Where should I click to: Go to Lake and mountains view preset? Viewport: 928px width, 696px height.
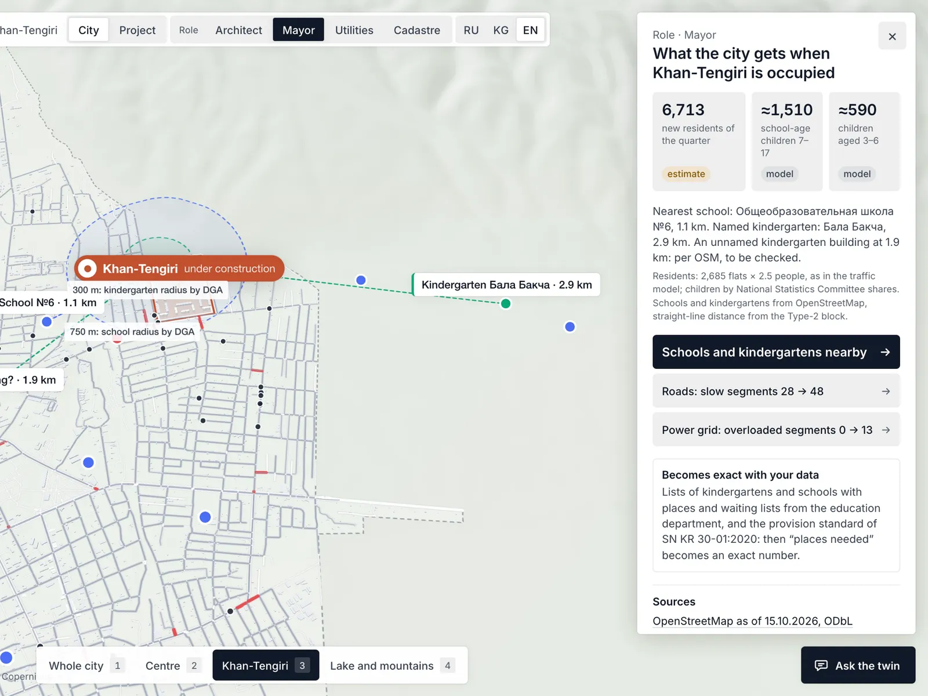(392, 665)
